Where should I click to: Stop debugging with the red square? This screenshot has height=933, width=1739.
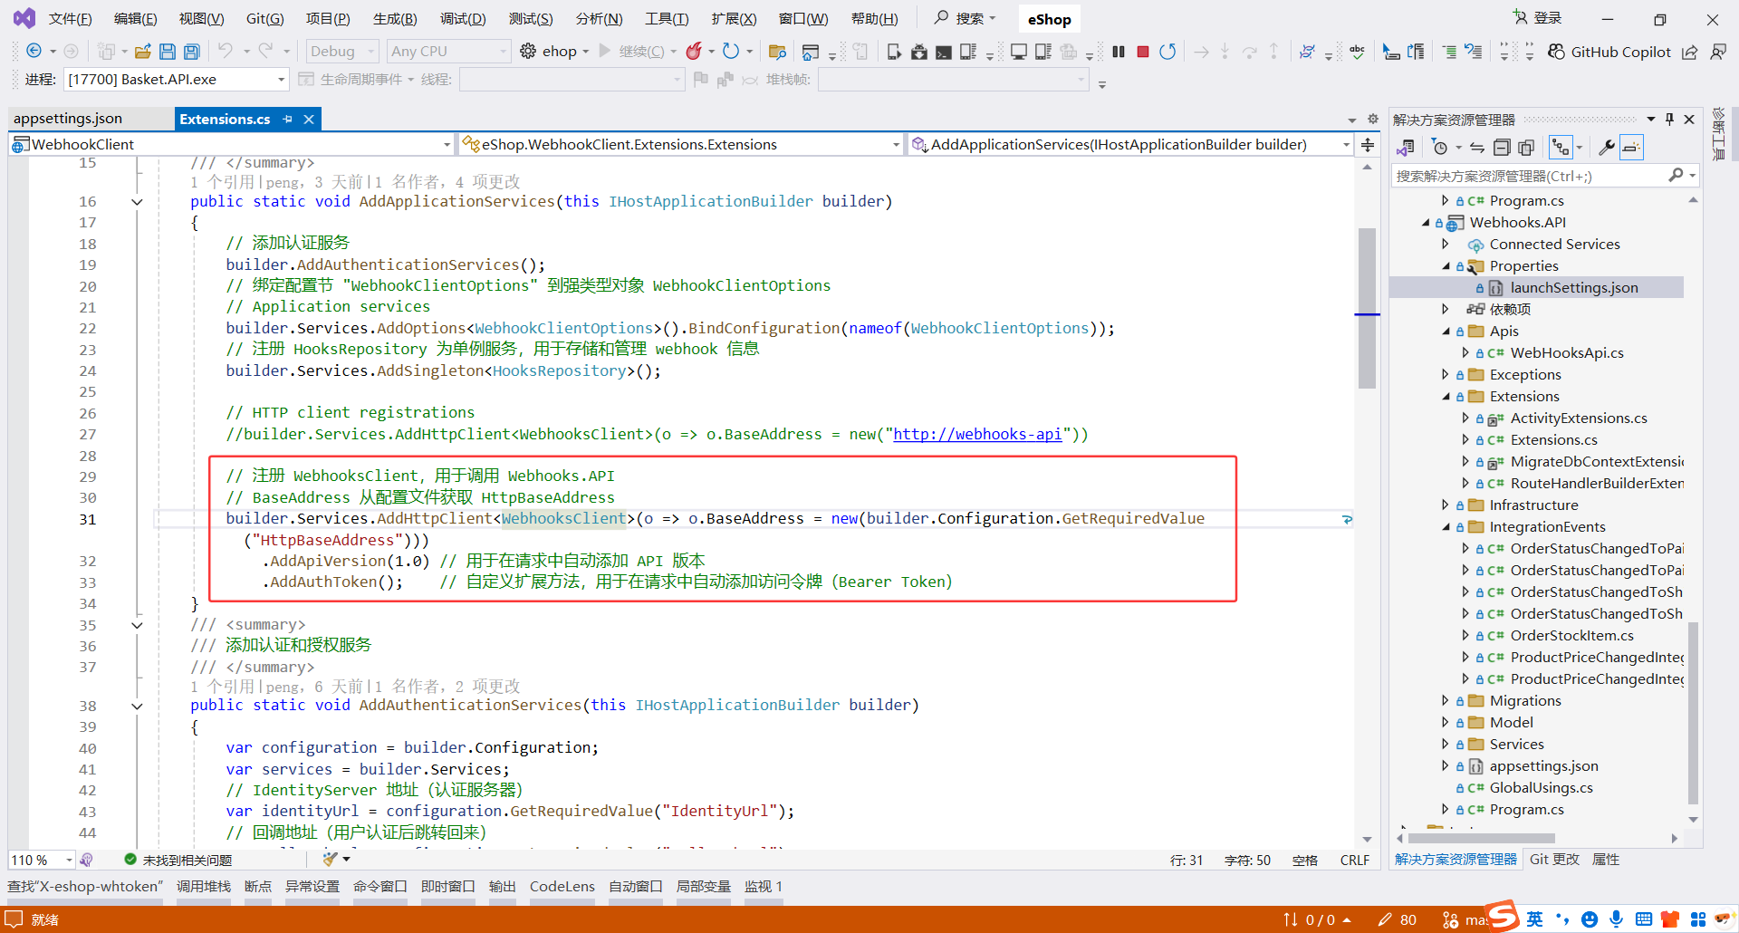pos(1143,52)
